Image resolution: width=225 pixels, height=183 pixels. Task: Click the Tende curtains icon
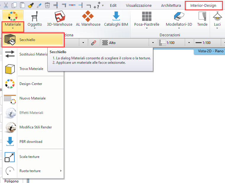tap(202, 16)
